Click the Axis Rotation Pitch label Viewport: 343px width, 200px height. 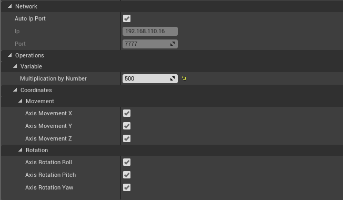coord(51,175)
